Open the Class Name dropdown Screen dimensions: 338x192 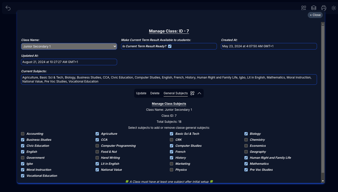click(x=69, y=46)
